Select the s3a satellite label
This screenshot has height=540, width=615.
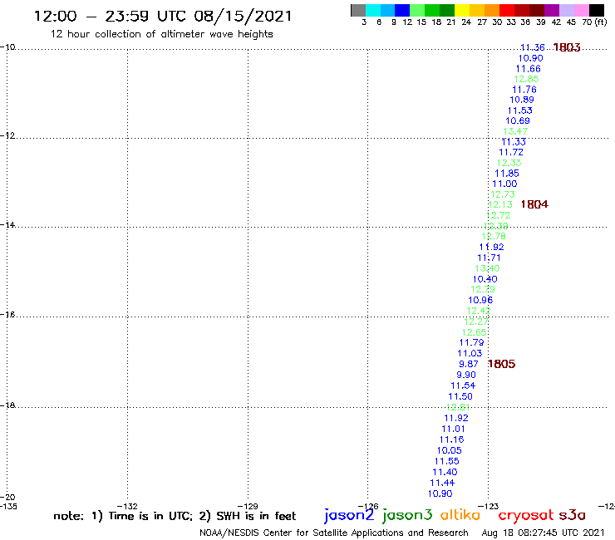pyautogui.click(x=572, y=515)
